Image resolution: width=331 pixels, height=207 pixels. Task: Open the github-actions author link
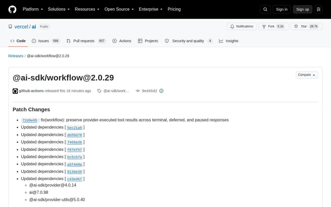pyautogui.click(x=31, y=91)
